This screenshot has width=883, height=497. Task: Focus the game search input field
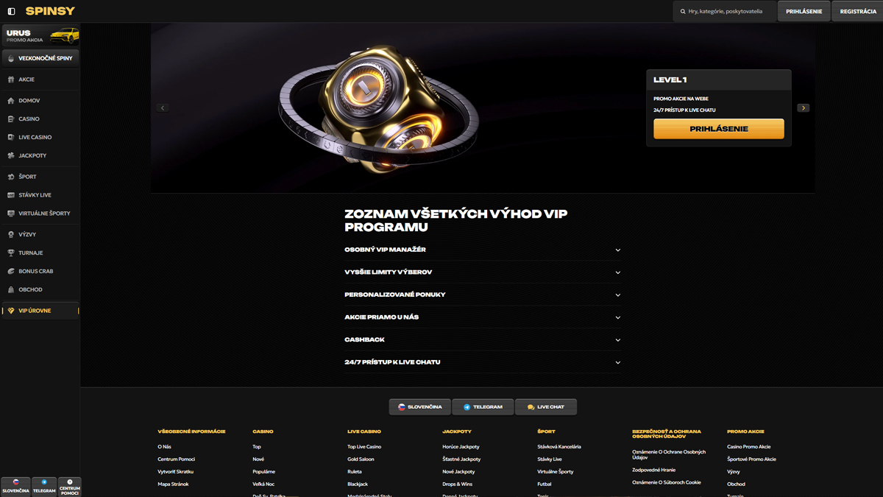[x=725, y=11]
